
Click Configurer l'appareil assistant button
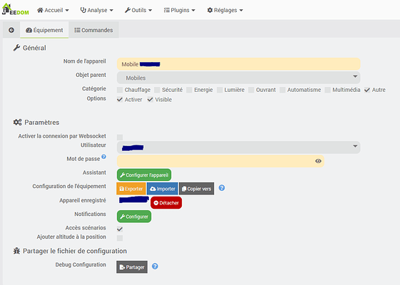pos(144,175)
